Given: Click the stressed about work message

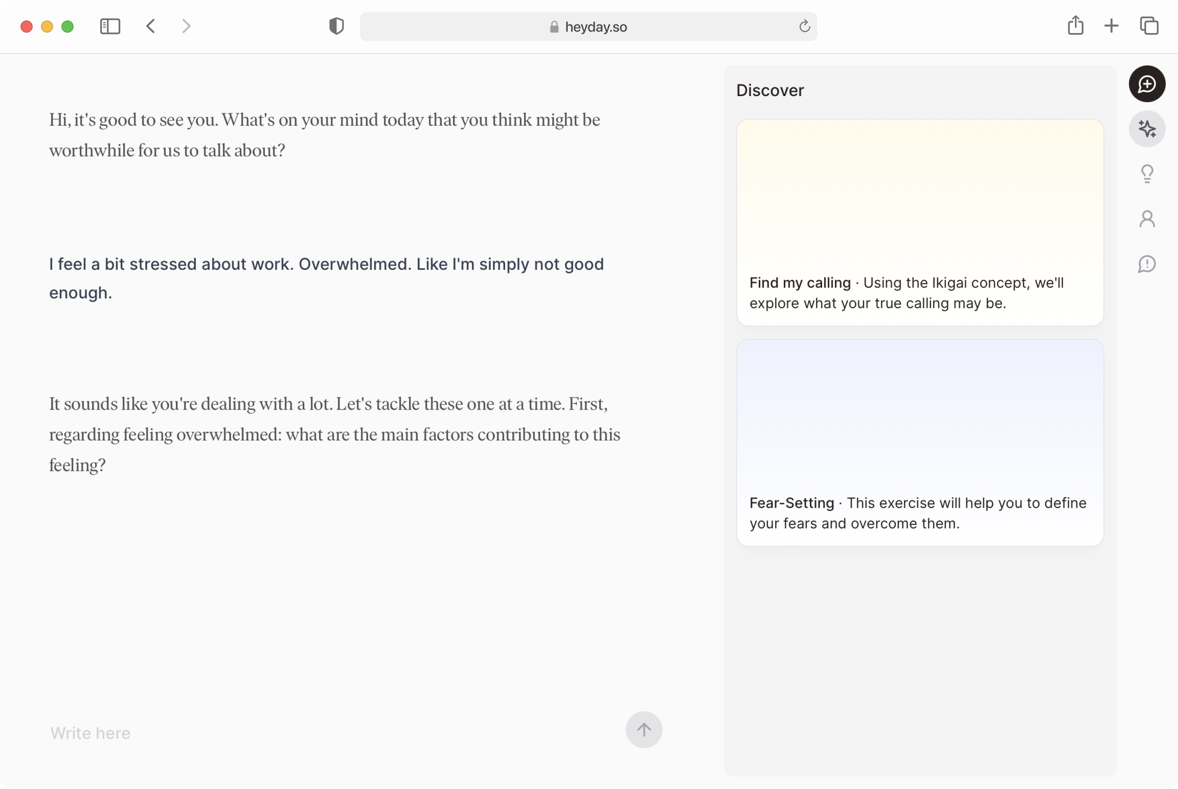Looking at the screenshot, I should (326, 278).
